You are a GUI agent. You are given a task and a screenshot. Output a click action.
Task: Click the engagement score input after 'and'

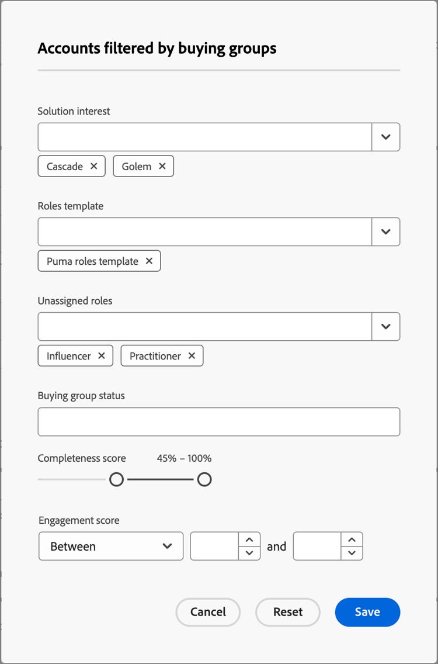(x=318, y=546)
